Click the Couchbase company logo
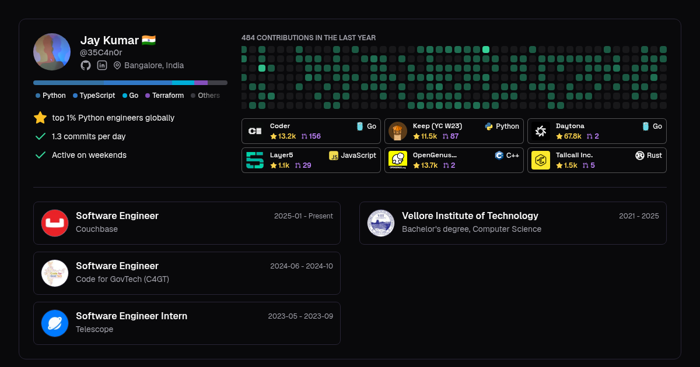This screenshot has height=367, width=700. pyautogui.click(x=55, y=223)
